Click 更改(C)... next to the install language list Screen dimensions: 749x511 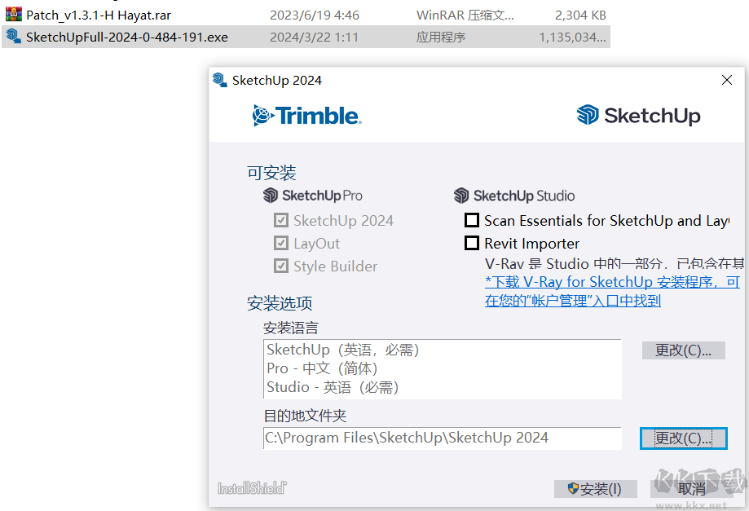(684, 350)
